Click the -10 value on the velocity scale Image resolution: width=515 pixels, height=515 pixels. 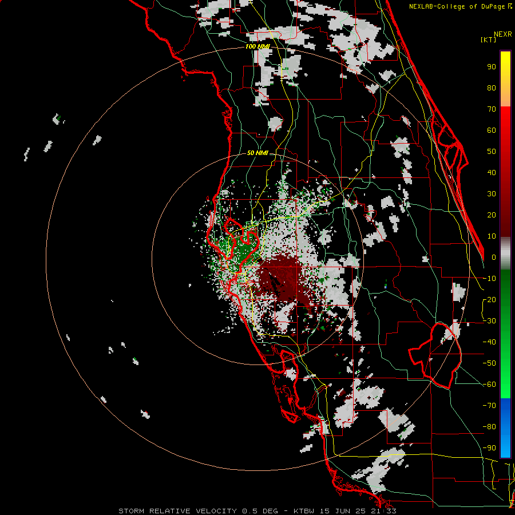click(490, 279)
